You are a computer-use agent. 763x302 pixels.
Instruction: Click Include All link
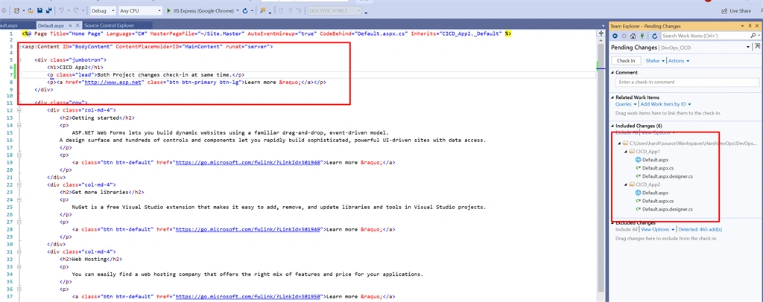pyautogui.click(x=626, y=229)
